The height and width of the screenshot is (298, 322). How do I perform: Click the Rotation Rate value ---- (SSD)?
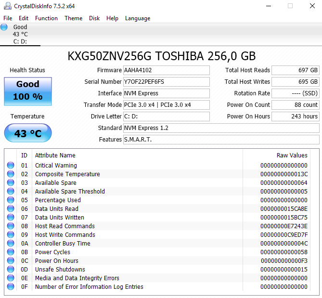click(296, 93)
